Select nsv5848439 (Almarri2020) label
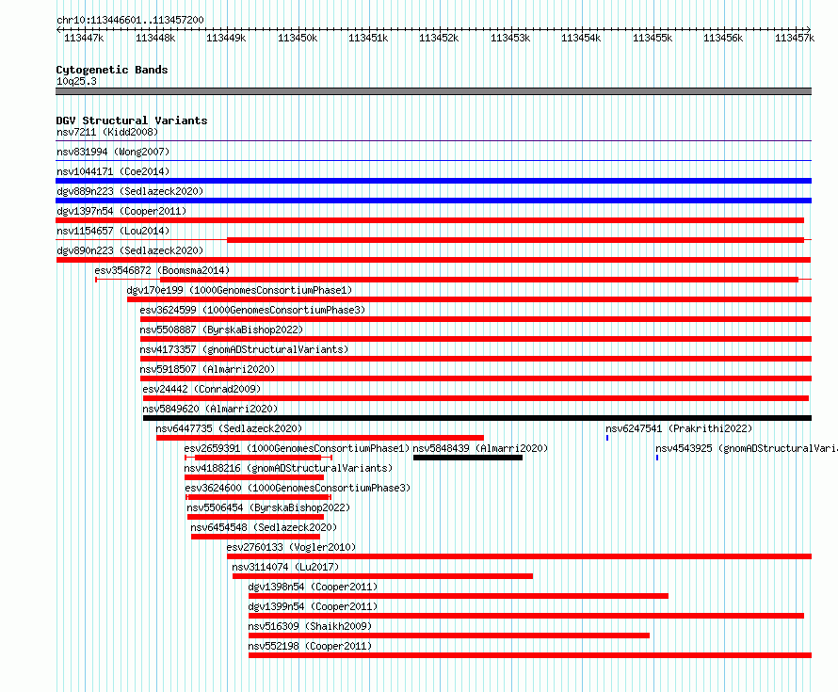 coord(480,448)
